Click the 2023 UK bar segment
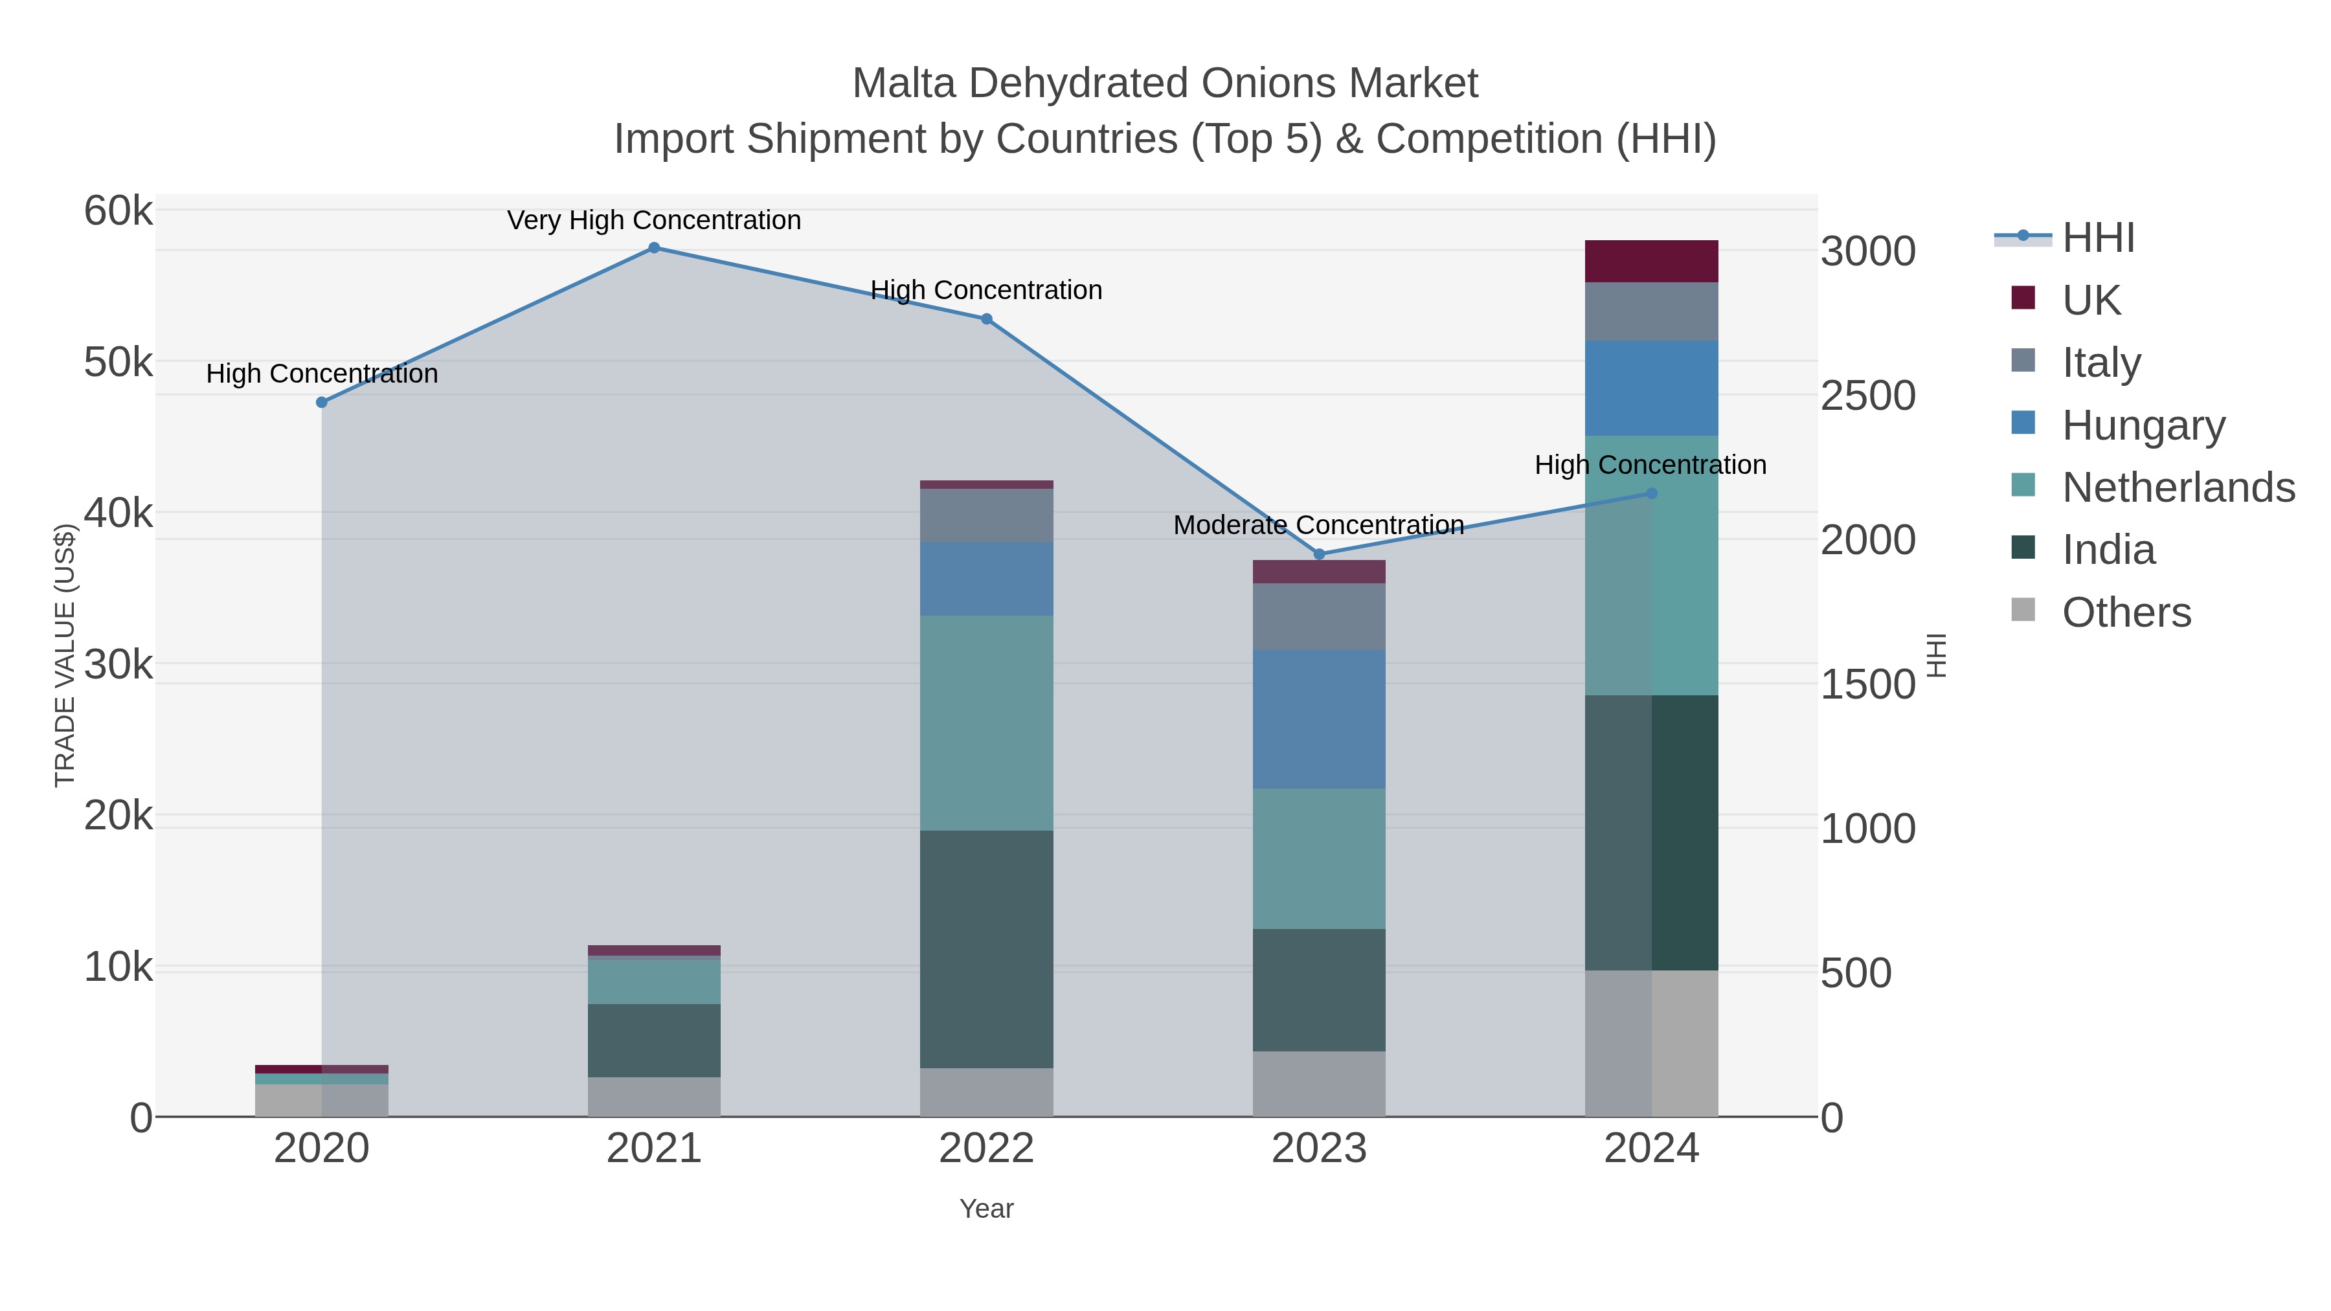Image resolution: width=2331 pixels, height=1311 pixels. [1320, 572]
